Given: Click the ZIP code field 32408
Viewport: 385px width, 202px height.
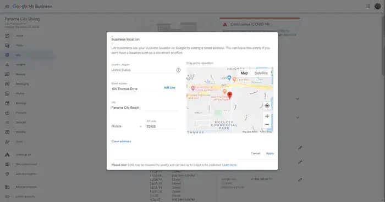Looking at the screenshot, I should pos(161,126).
